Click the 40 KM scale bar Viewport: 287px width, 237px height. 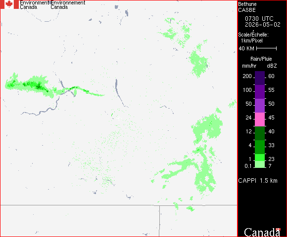(267, 48)
